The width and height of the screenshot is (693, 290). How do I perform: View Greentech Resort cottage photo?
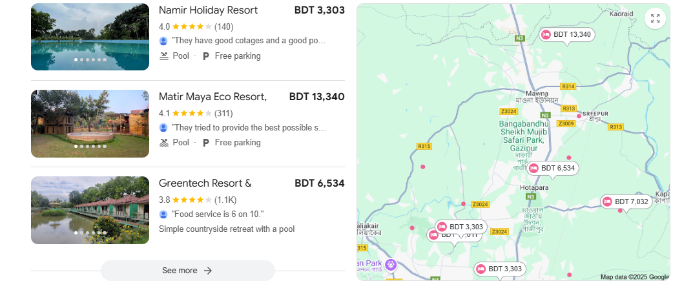point(90,210)
